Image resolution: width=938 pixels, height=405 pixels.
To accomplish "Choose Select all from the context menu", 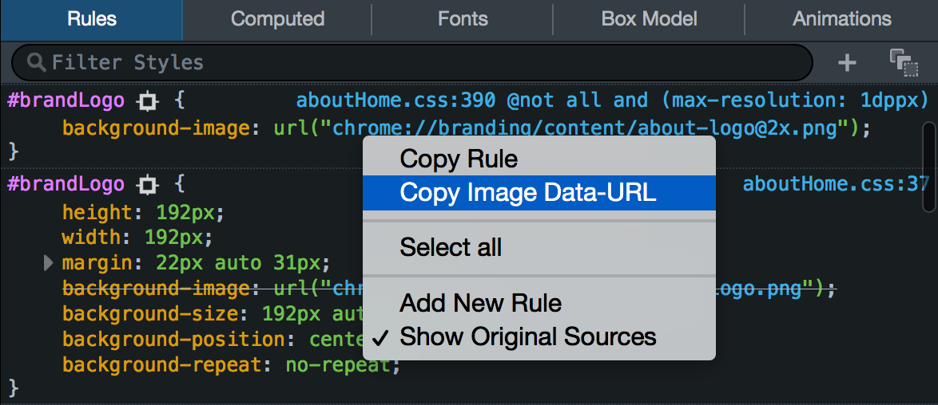I will [x=451, y=247].
